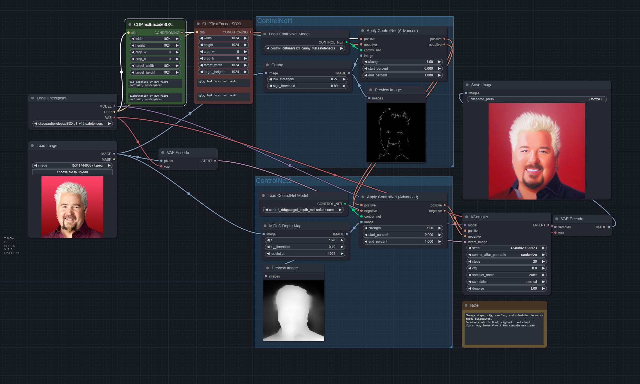The width and height of the screenshot is (640, 384).
Task: Increase the KSampler steps value with its right arrow
Action: (x=543, y=262)
